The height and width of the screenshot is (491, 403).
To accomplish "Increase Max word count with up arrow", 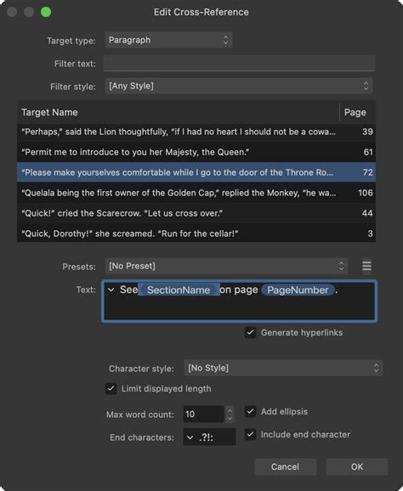I will coord(230,410).
